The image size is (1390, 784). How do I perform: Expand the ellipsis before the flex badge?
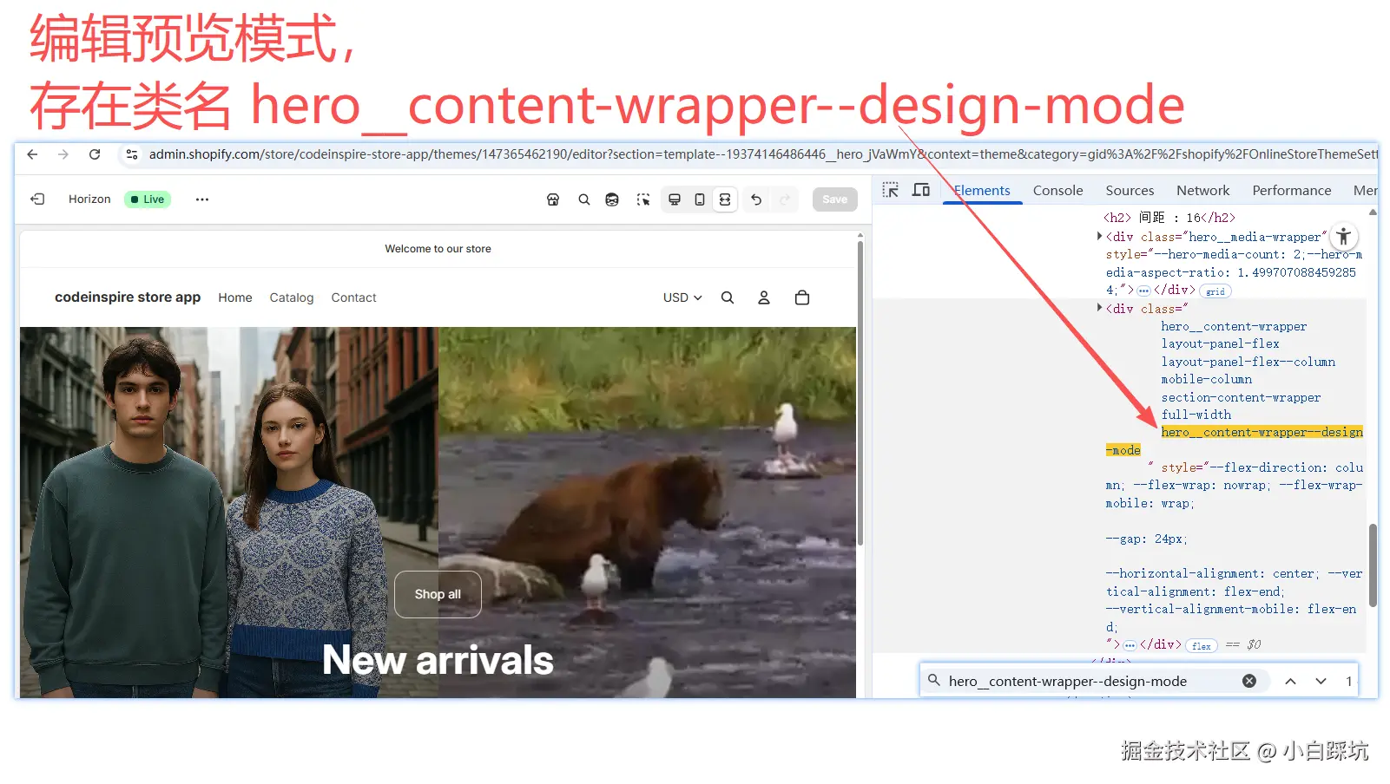click(1130, 645)
